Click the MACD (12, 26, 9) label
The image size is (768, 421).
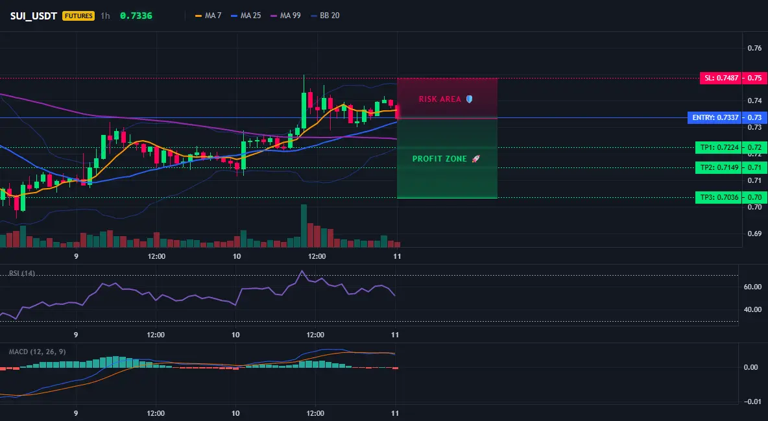tap(37, 352)
